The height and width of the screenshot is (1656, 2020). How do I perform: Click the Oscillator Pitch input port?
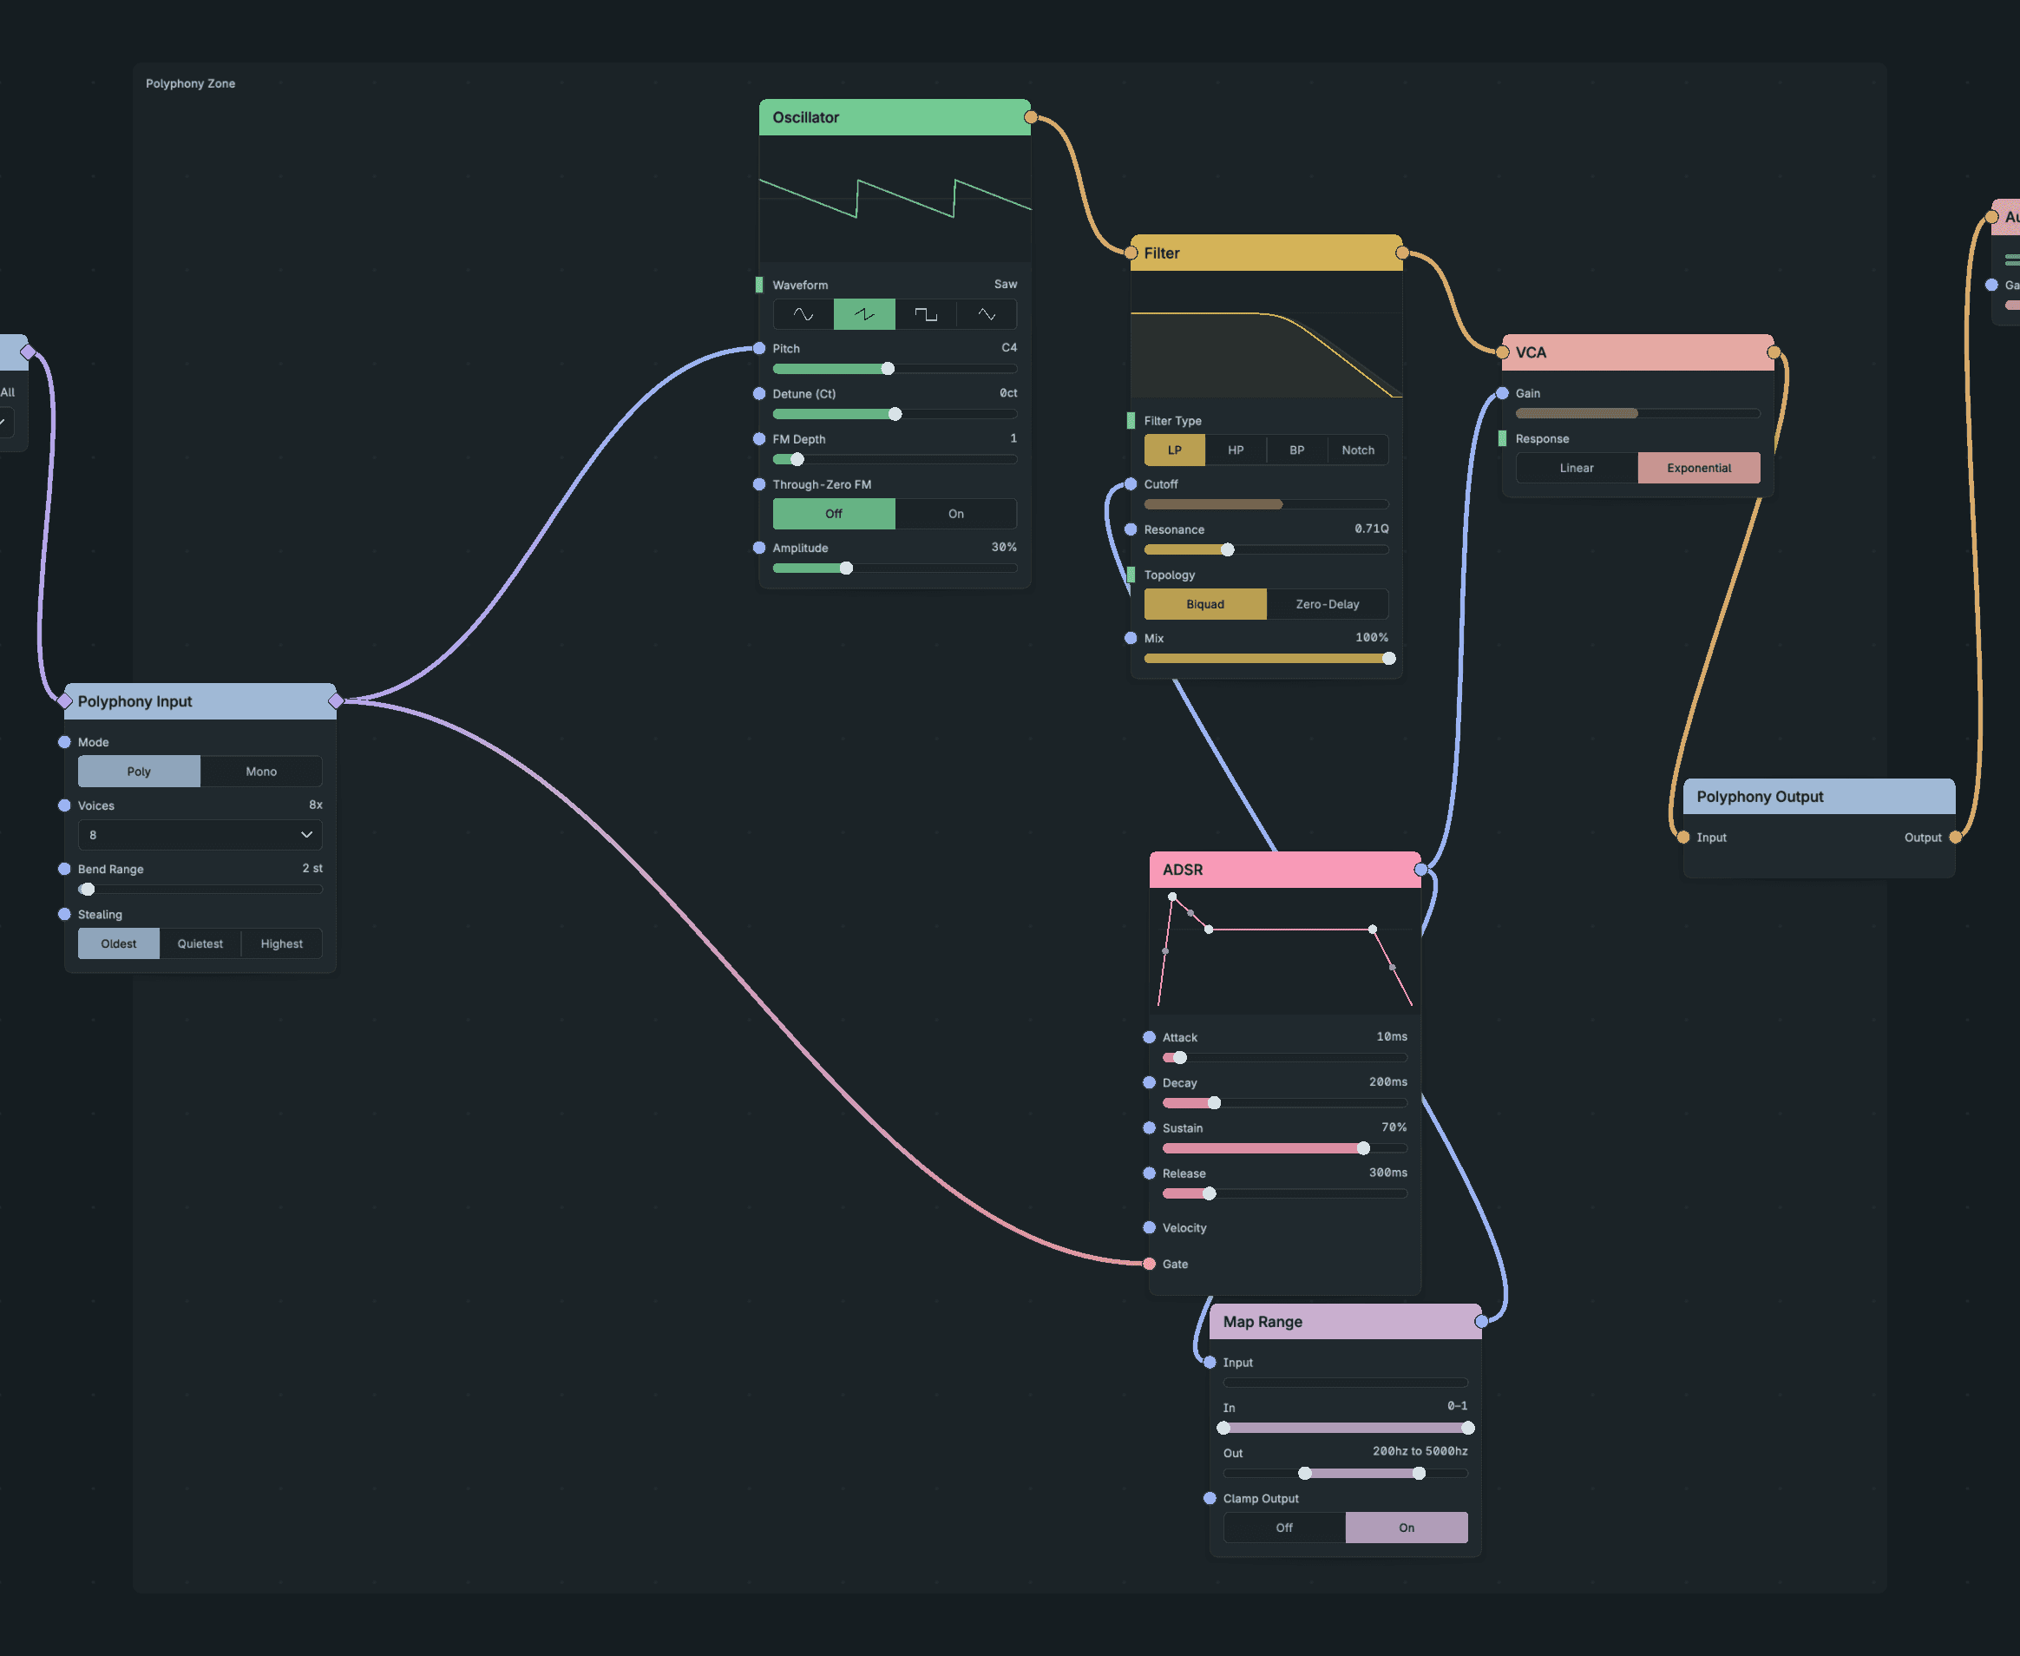(759, 348)
